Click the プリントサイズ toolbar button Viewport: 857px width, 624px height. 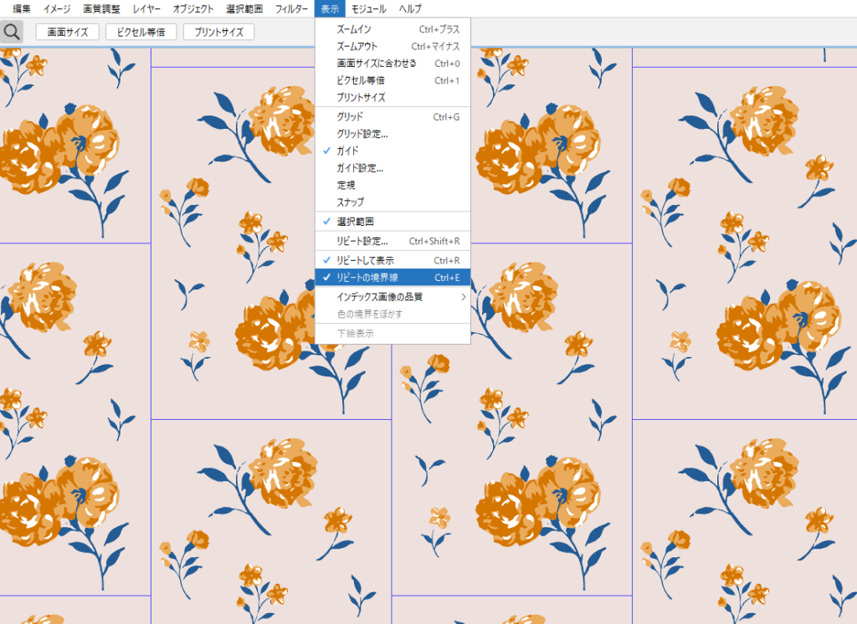(x=218, y=33)
